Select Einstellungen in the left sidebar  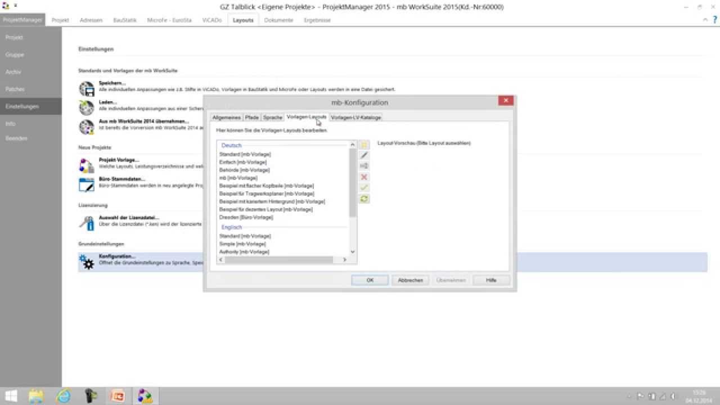click(31, 106)
